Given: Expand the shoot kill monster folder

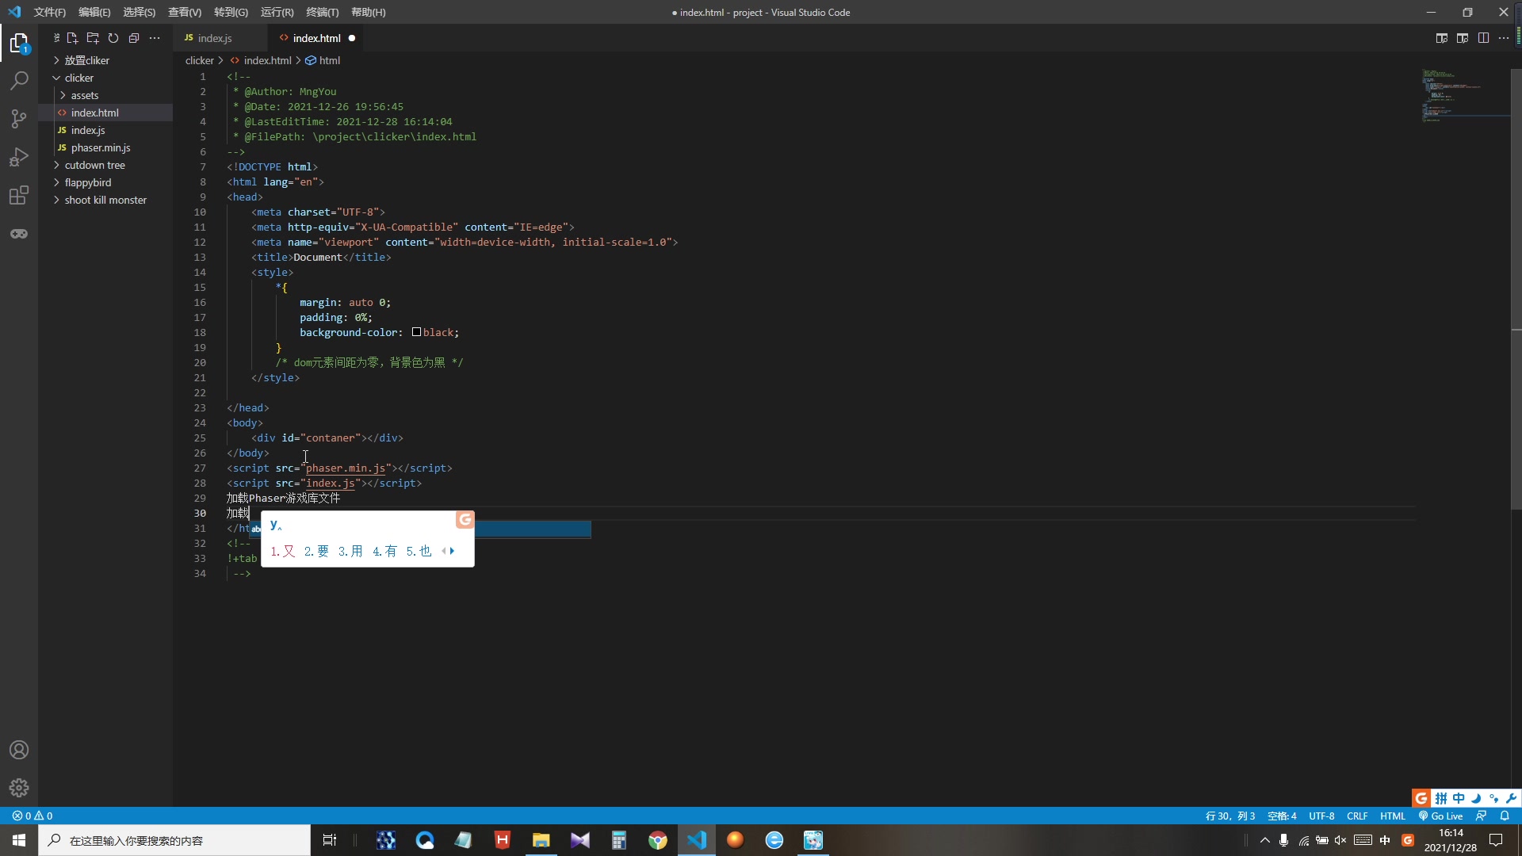Looking at the screenshot, I should coord(105,200).
